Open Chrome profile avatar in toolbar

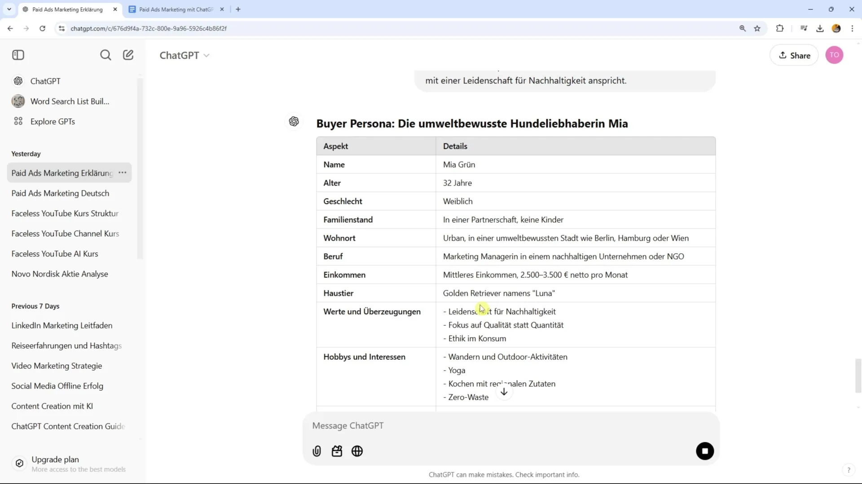point(836,28)
